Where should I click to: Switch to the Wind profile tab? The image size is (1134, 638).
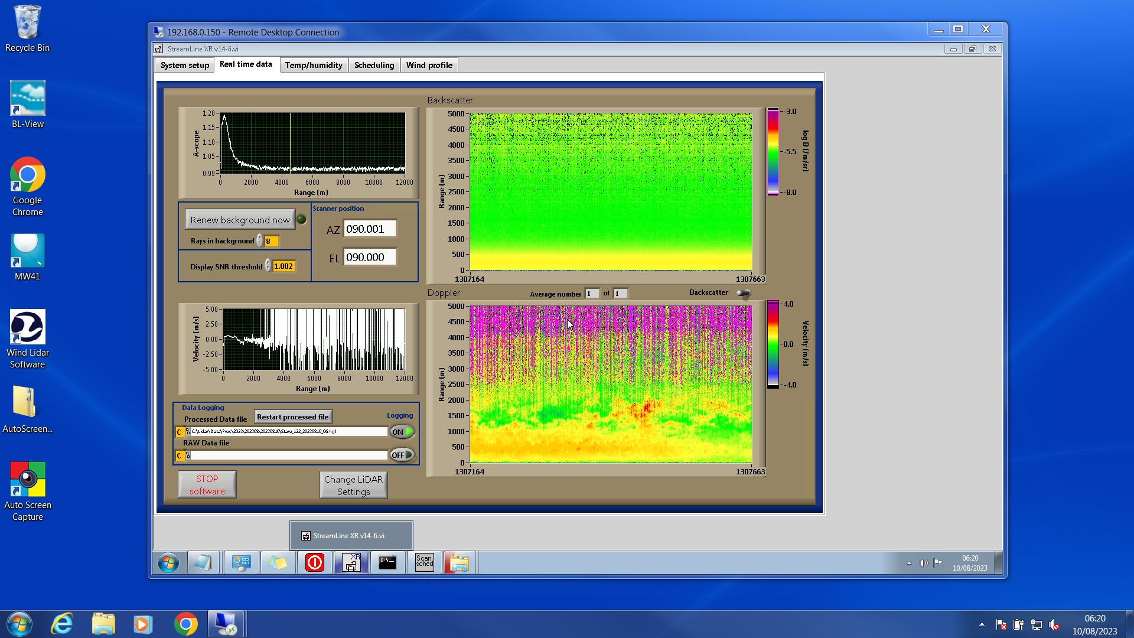pos(429,65)
